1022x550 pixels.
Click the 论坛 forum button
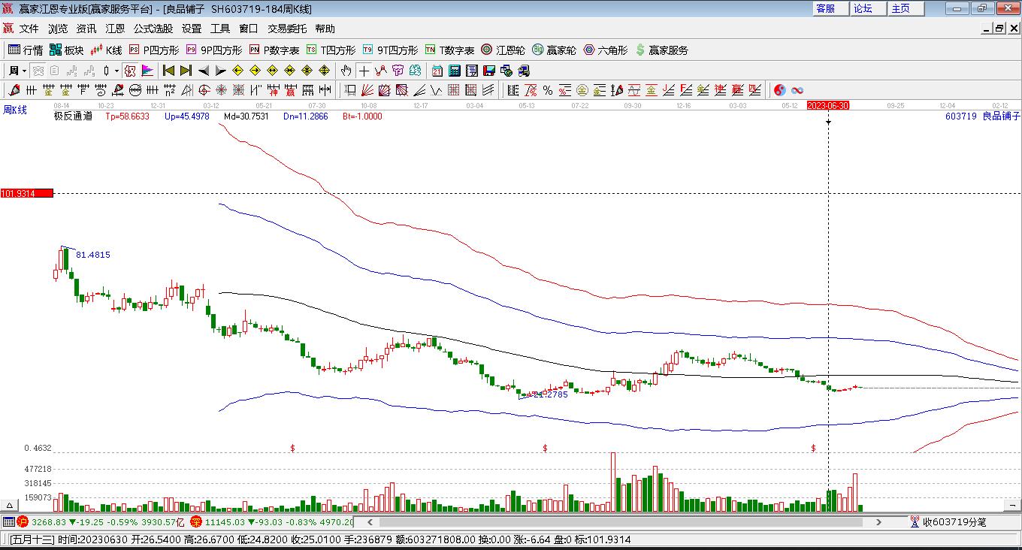click(x=863, y=8)
